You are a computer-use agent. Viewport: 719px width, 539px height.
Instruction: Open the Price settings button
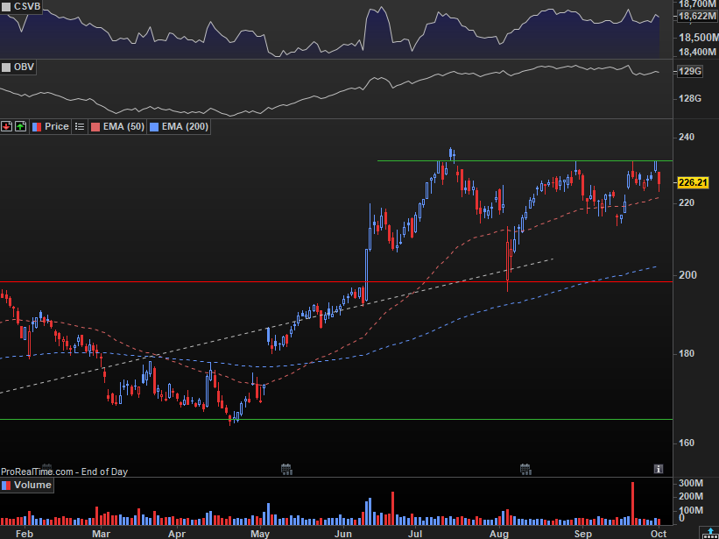pos(51,126)
